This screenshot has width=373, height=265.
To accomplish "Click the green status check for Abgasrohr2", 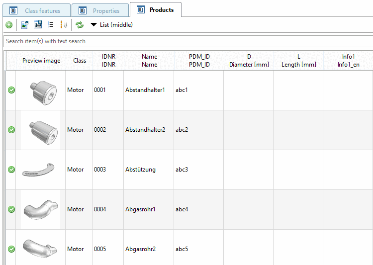I will 11,249.
